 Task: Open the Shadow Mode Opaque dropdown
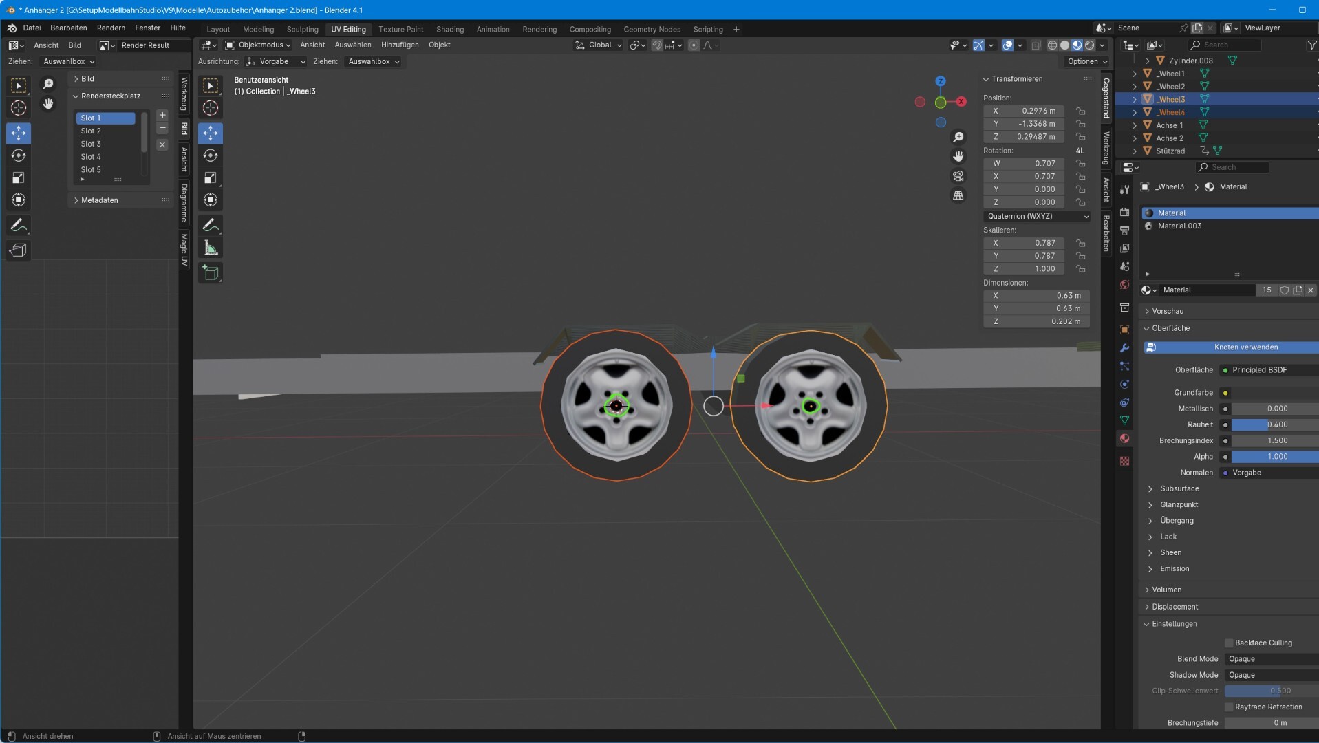(x=1272, y=675)
